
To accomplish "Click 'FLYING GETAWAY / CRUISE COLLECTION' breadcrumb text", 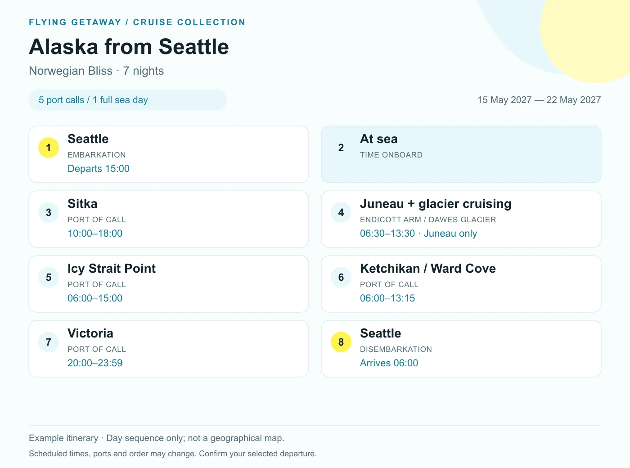I will 137,22.
